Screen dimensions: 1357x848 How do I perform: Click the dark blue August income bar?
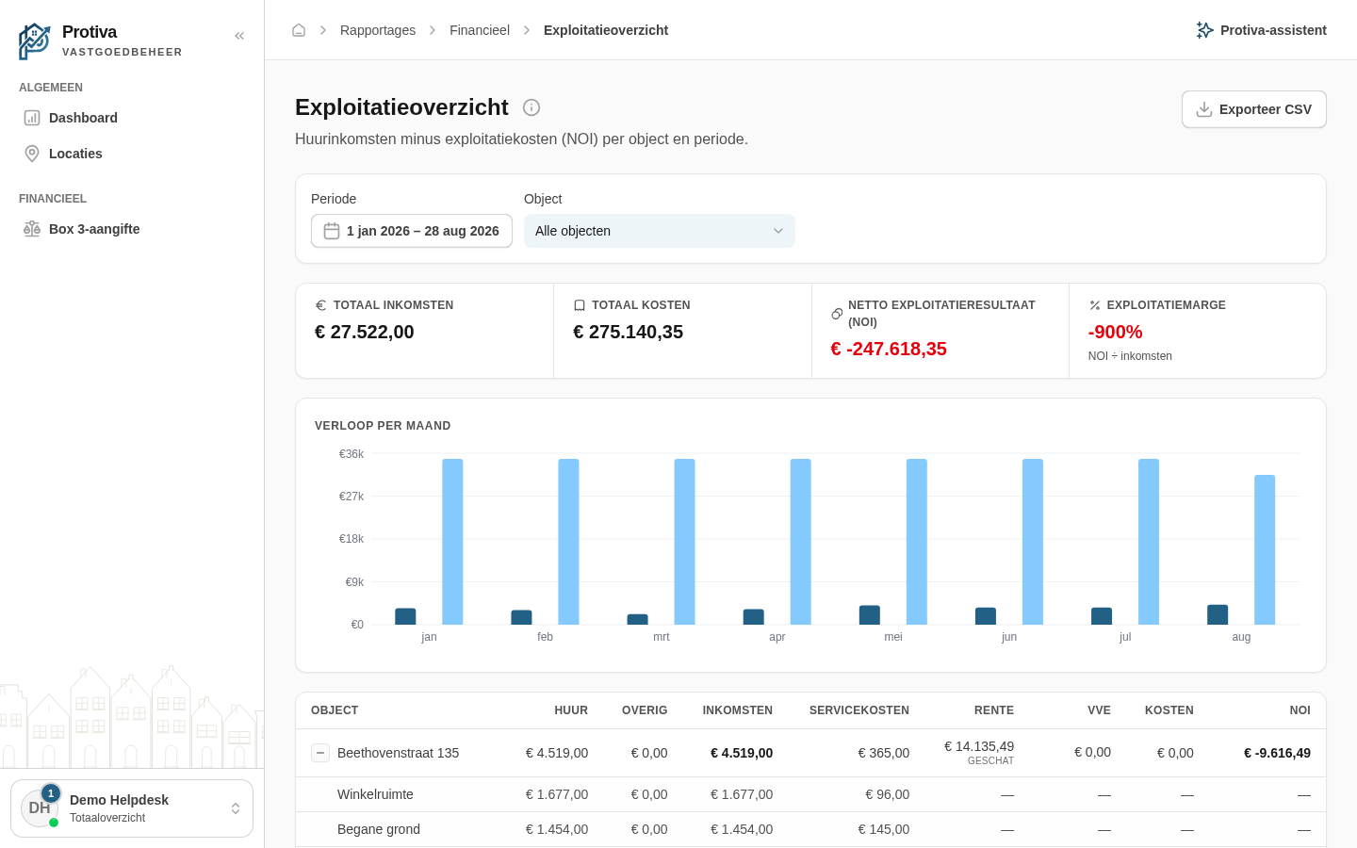[x=1218, y=614]
